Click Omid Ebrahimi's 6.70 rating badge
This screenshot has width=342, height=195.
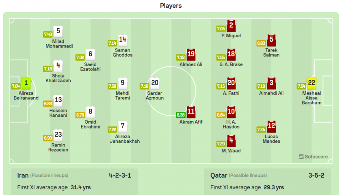80,115
